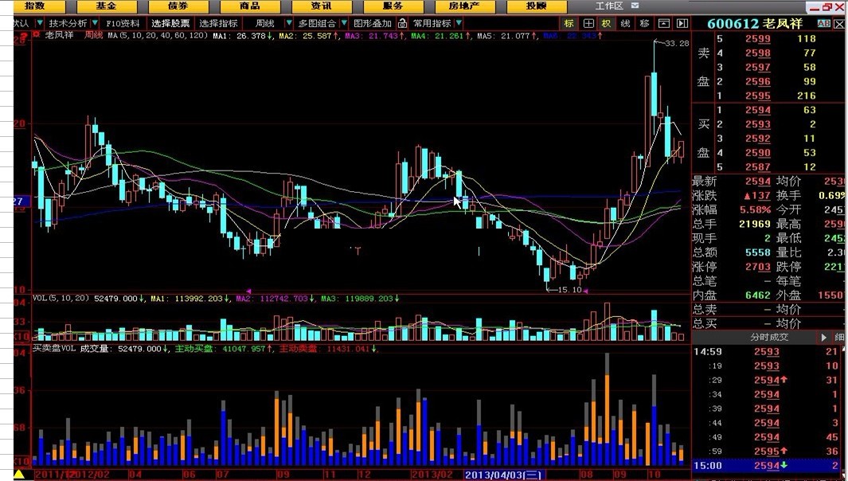This screenshot has height=481, width=848.
Task: Click the red question mark help icon
Action: click(x=24, y=37)
